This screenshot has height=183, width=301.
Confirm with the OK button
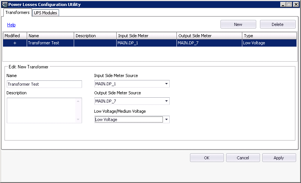point(207,158)
